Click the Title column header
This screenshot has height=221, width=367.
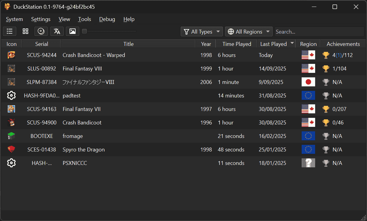coord(128,44)
